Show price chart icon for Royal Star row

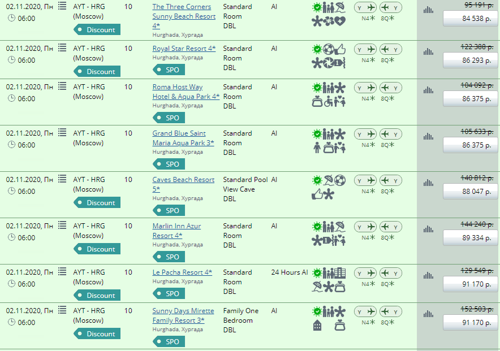(x=428, y=51)
